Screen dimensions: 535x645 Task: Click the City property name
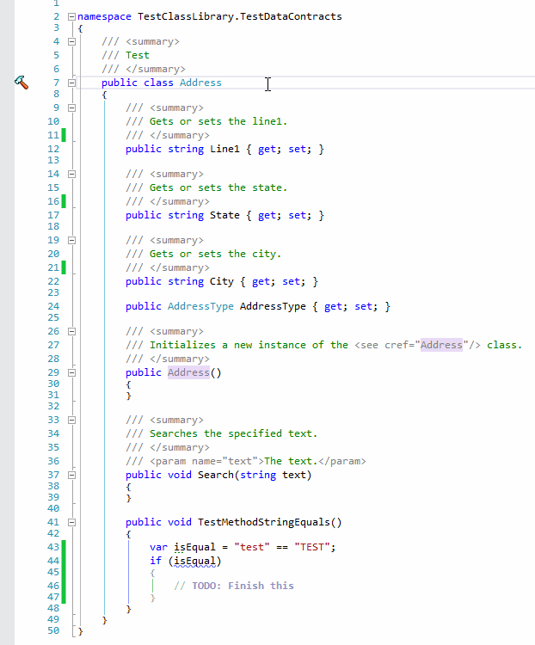point(222,281)
